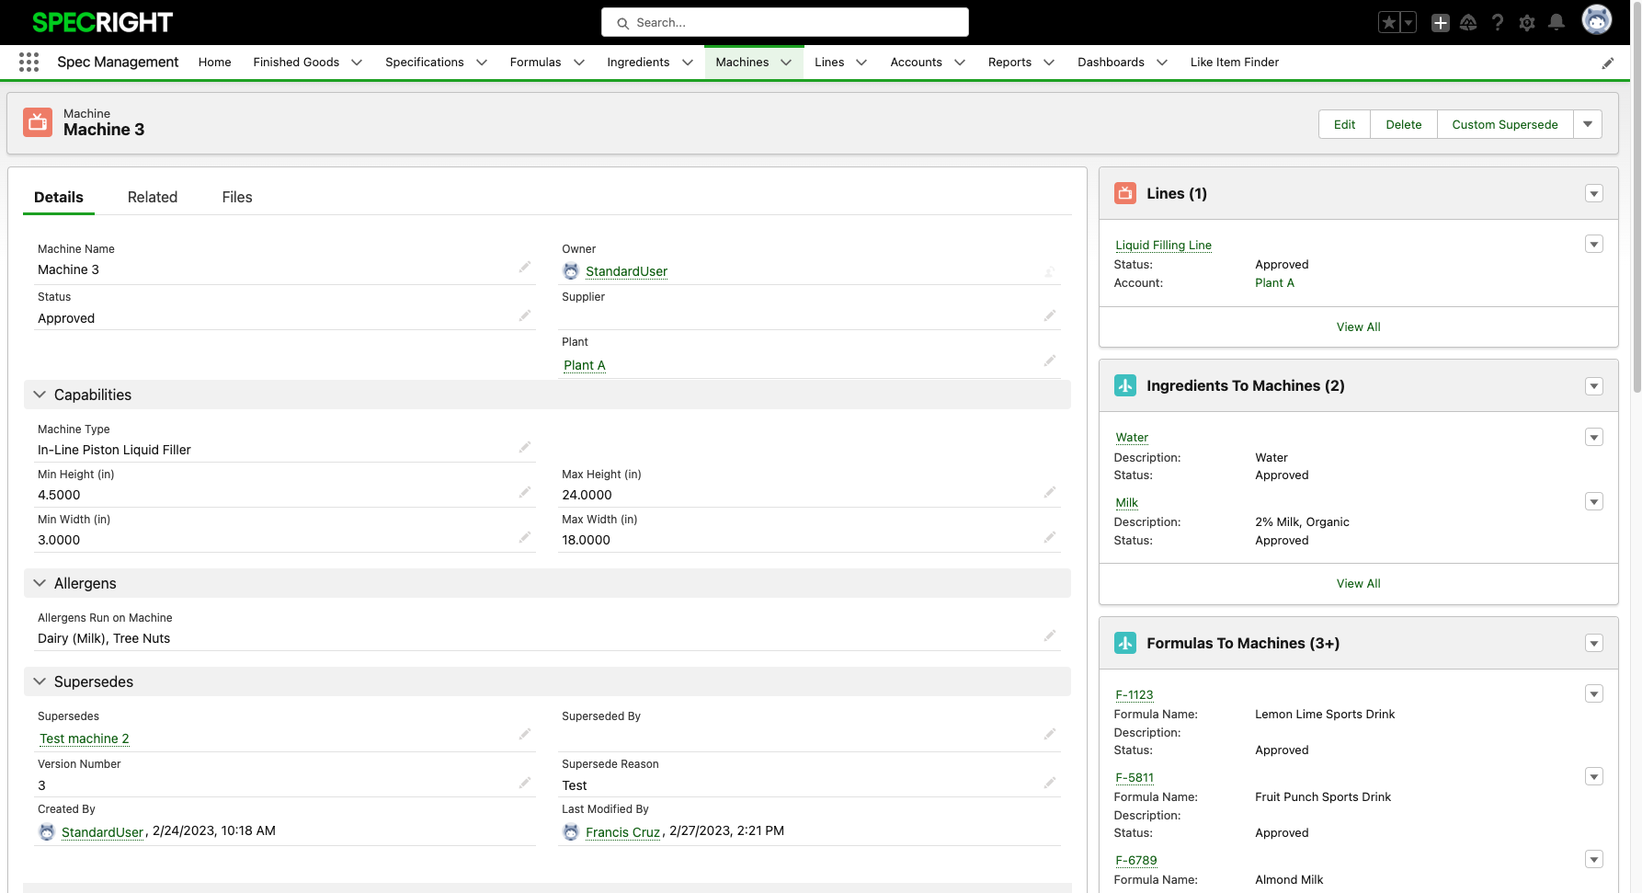Edit Version Number via pencil icon
The image size is (1642, 893).
[x=525, y=783]
